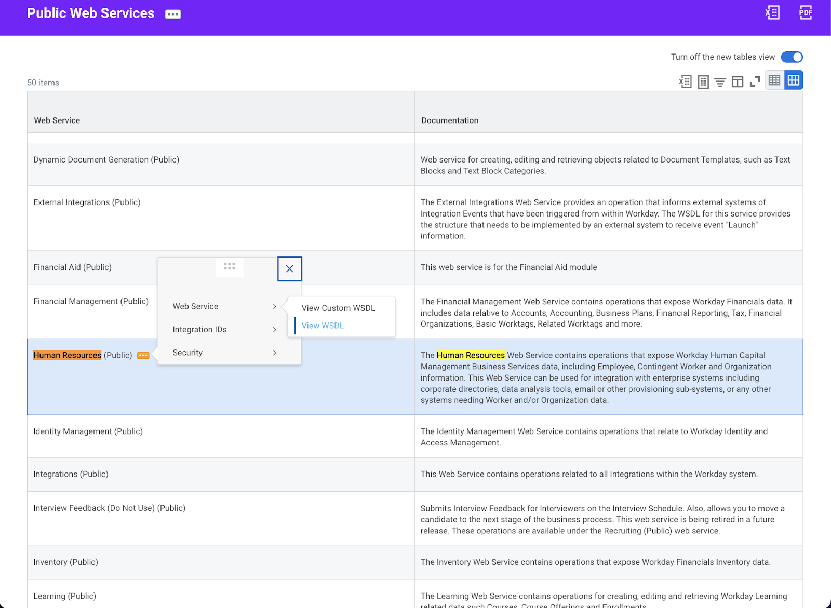
Task: Open Web Service submenu in popup
Action: 224,306
